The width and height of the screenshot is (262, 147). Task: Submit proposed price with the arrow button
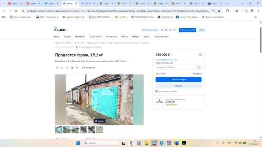[199, 67]
